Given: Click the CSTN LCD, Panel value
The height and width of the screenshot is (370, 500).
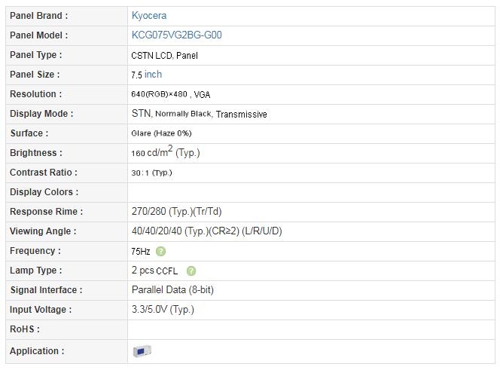Looking at the screenshot, I should (165, 56).
